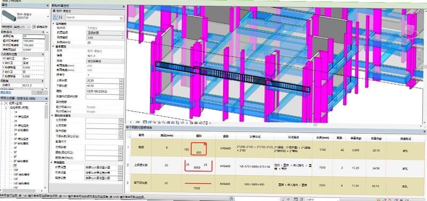Open ellipsis button for 计算设置 row
This screenshot has height=201, width=427.
tap(120, 167)
